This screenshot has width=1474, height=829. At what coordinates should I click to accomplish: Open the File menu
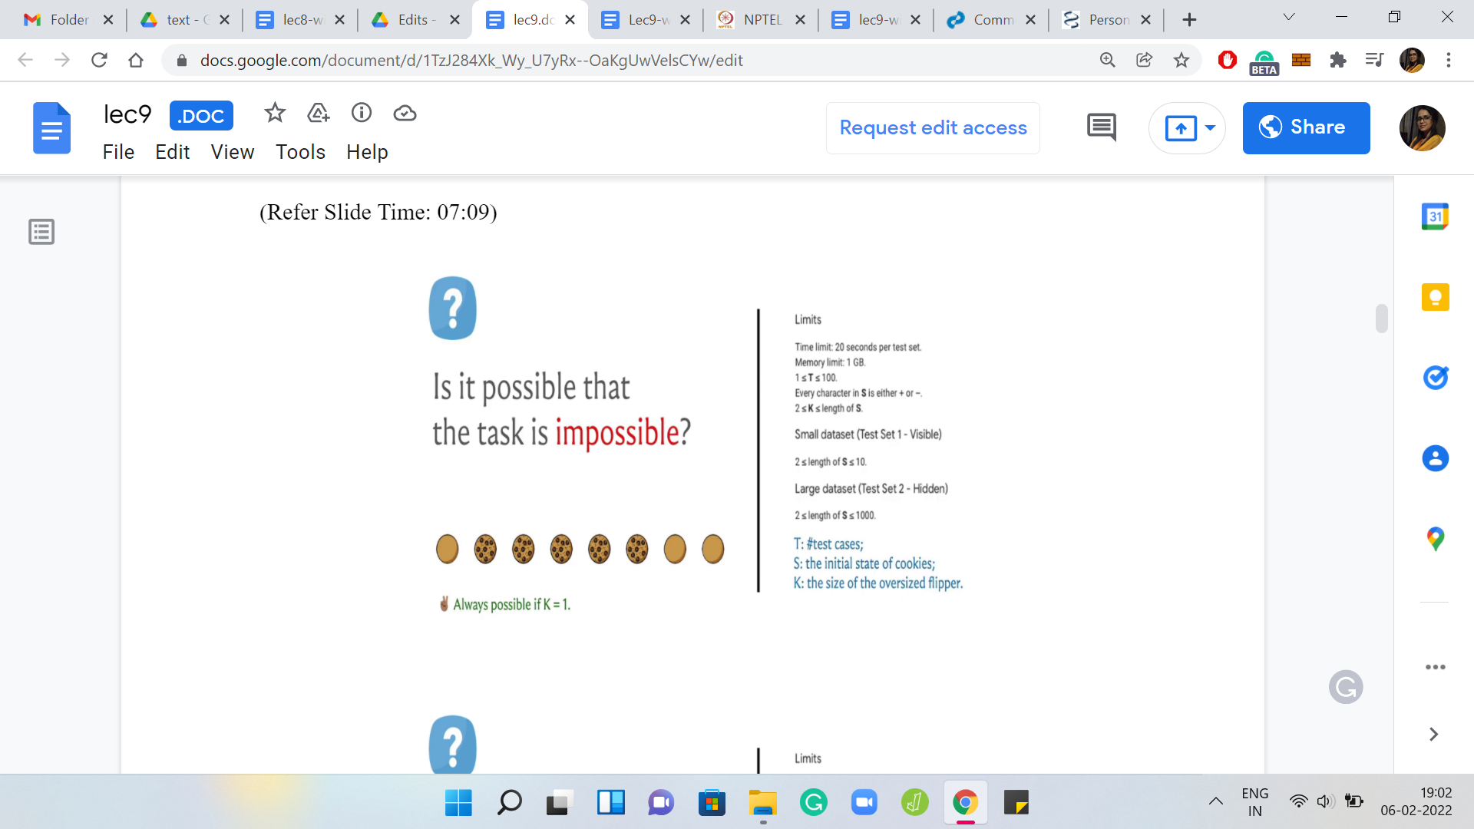coord(118,152)
